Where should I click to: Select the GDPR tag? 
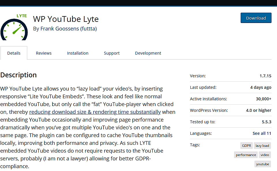click(246, 146)
